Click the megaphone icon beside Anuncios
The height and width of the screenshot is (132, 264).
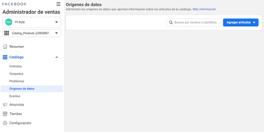tap(5, 105)
